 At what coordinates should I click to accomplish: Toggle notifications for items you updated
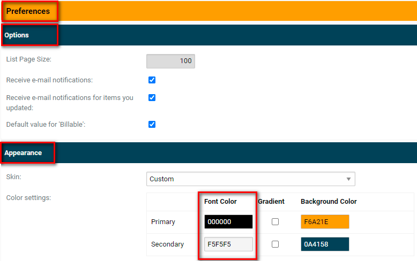152,98
